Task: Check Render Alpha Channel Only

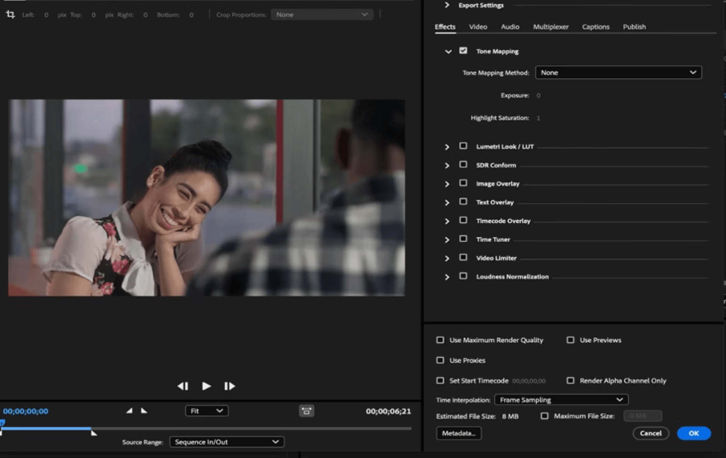Action: click(570, 381)
